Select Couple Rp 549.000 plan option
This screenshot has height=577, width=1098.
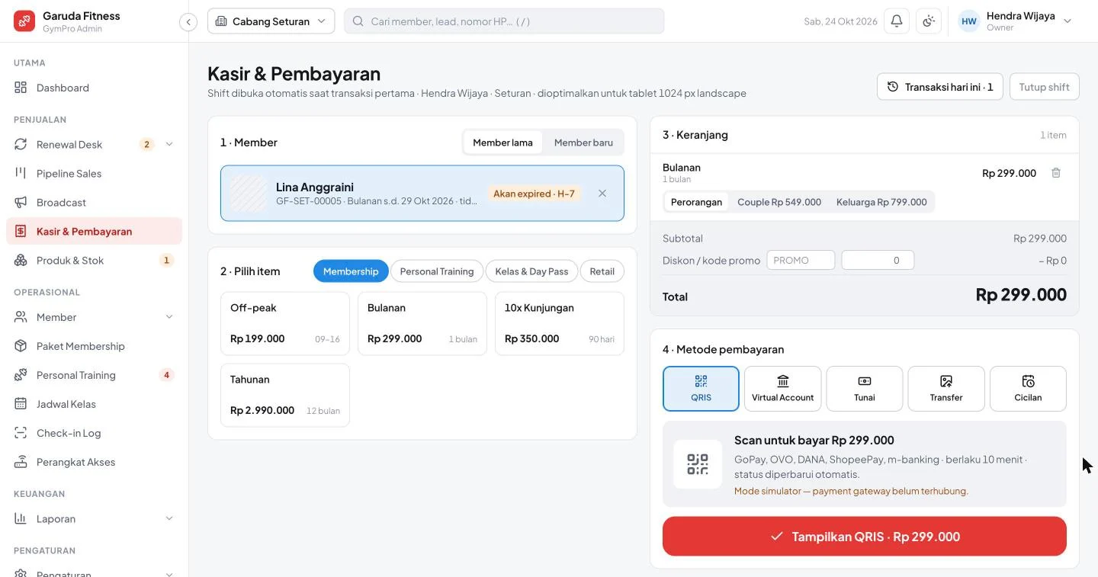click(x=779, y=202)
